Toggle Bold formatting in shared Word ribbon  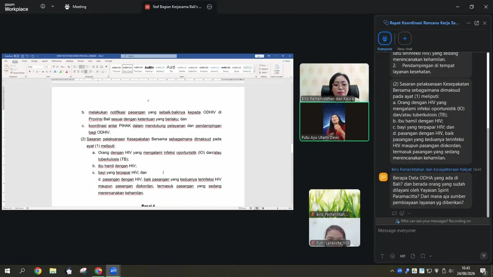click(30, 71)
